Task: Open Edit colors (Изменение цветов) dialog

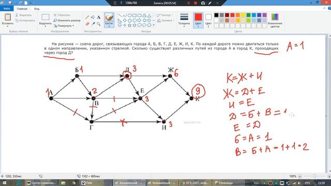Action: coord(275,20)
